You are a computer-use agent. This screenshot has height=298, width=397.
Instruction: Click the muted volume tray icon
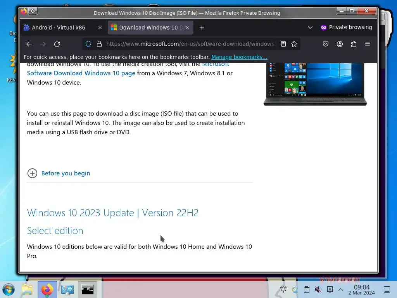(x=318, y=289)
